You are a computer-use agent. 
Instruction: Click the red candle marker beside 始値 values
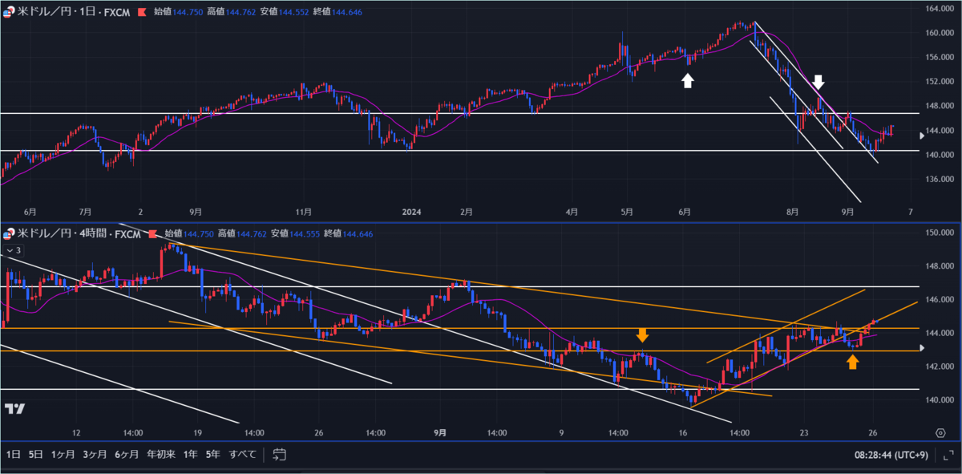[143, 12]
